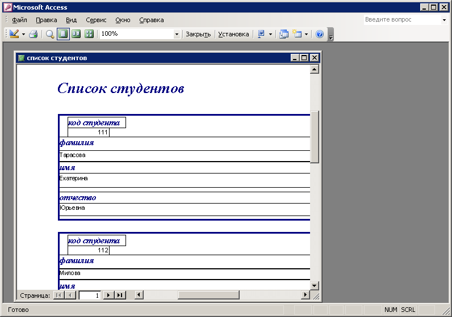Click the horizontal scrollbar left arrow
452x317 pixels.
[139, 295]
